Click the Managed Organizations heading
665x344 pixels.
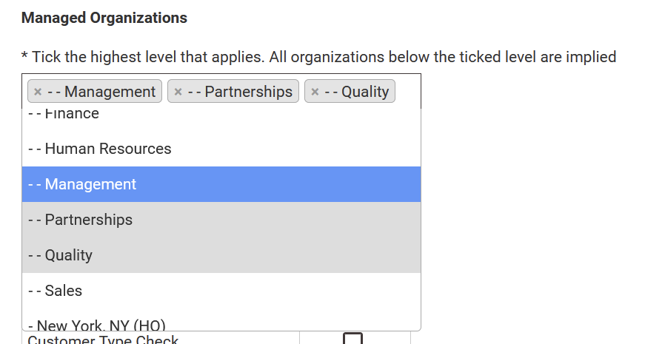click(104, 18)
